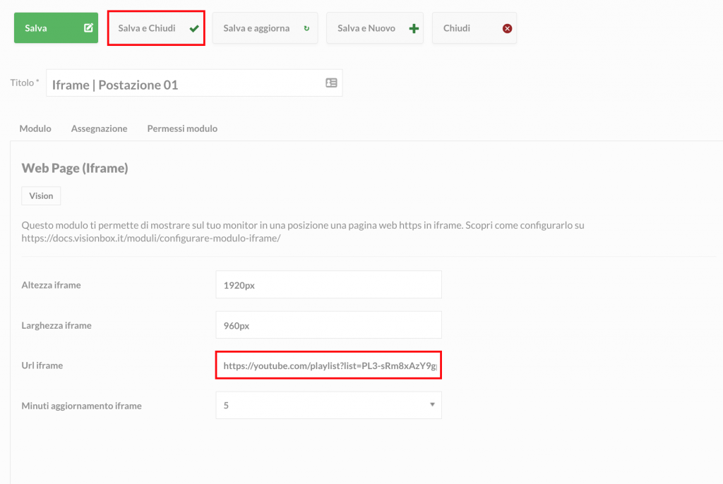Click the Larghezza iframe label
The image size is (723, 484).
click(56, 325)
